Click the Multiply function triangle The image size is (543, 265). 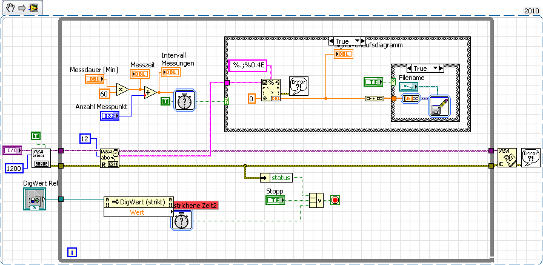click(x=123, y=89)
